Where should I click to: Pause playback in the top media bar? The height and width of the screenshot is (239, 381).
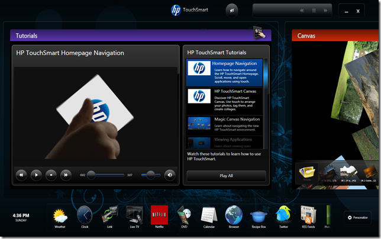click(314, 11)
